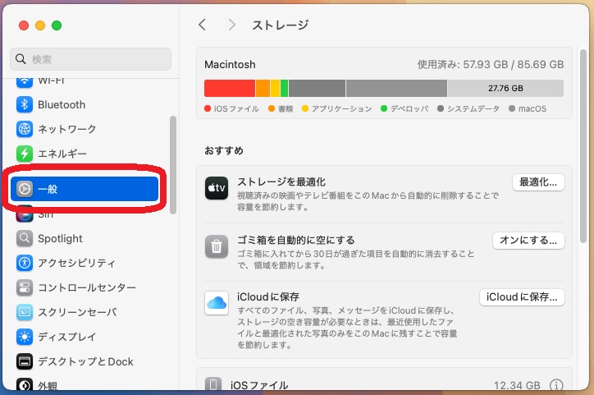Click the 外観 appearance icon
Viewport: 594px width, 395px height.
tap(25, 385)
